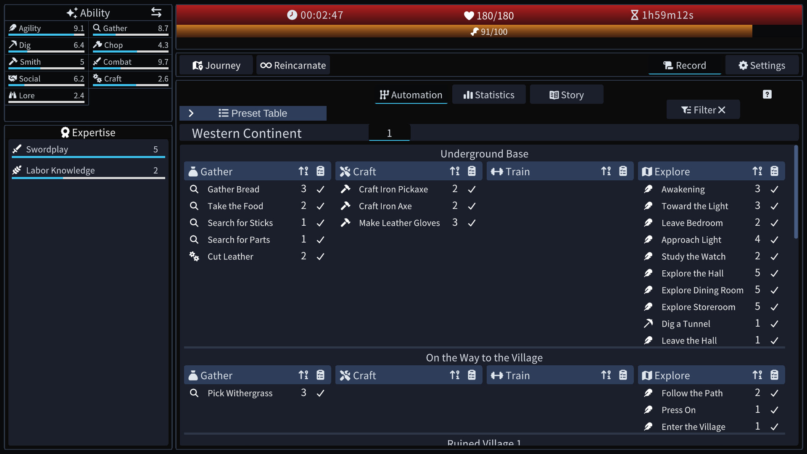This screenshot has height=454, width=807.
Task: Toggle the checkmark for Gather Bread
Action: 320,189
